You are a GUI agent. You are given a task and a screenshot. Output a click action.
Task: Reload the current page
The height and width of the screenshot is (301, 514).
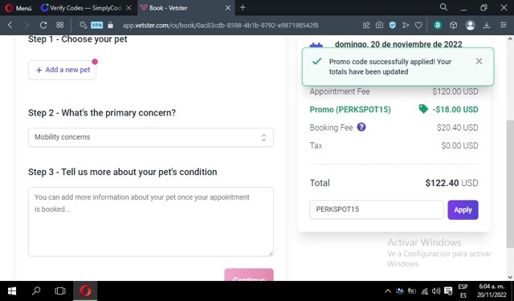coord(43,25)
